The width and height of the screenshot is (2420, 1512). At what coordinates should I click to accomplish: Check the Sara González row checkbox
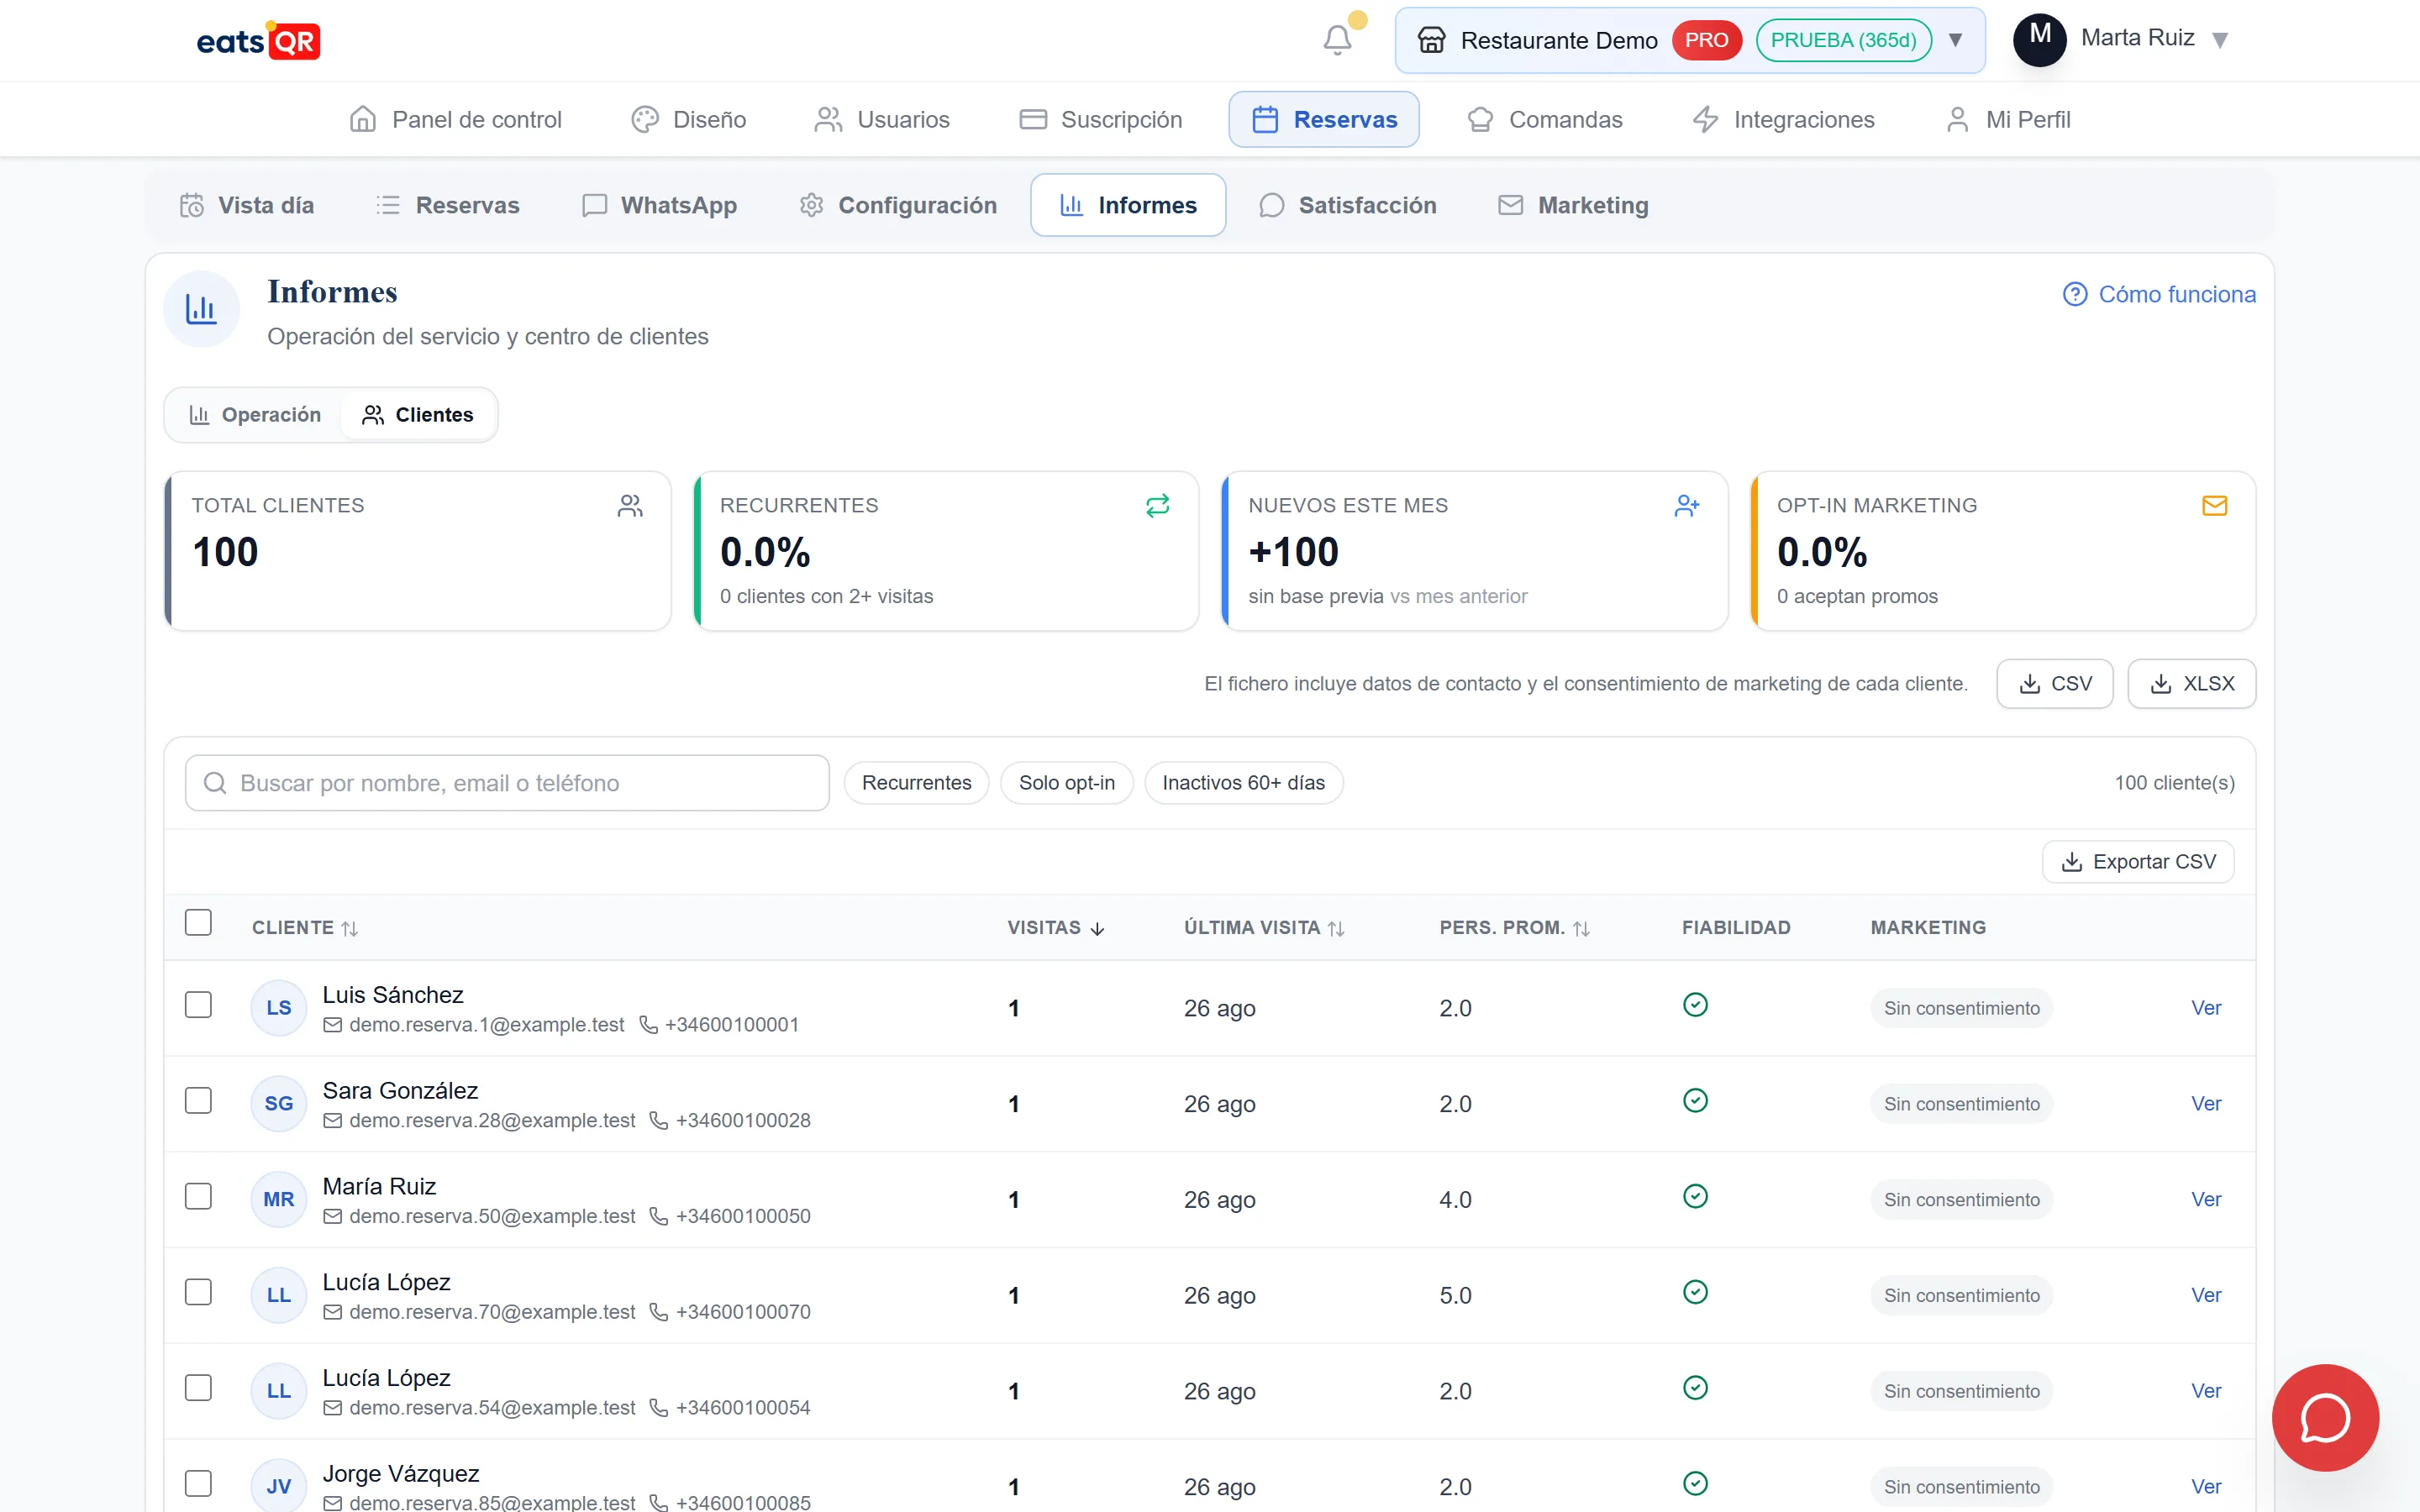click(x=198, y=1101)
